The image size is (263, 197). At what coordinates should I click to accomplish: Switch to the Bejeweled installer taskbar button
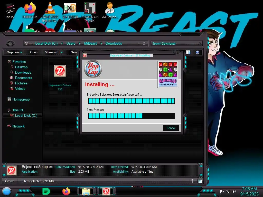point(106,191)
